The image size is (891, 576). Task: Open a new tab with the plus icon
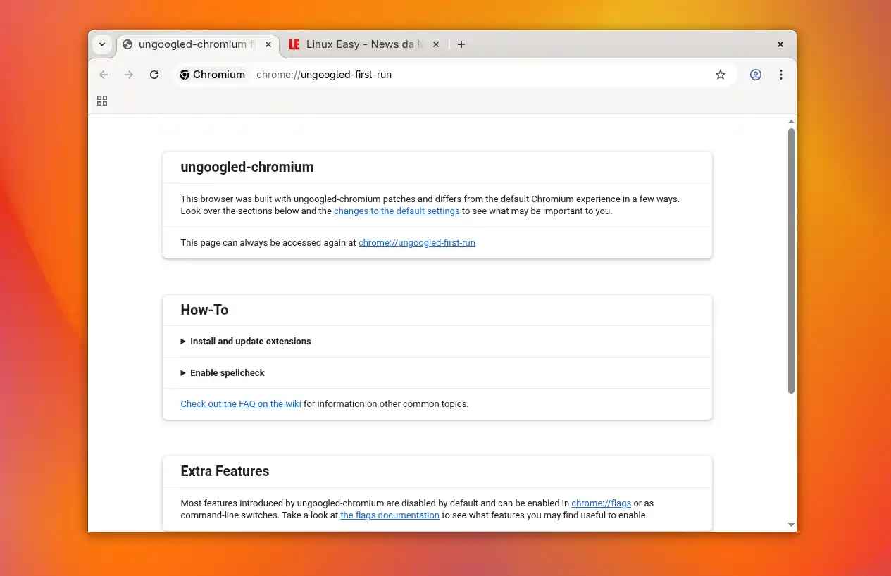tap(461, 44)
